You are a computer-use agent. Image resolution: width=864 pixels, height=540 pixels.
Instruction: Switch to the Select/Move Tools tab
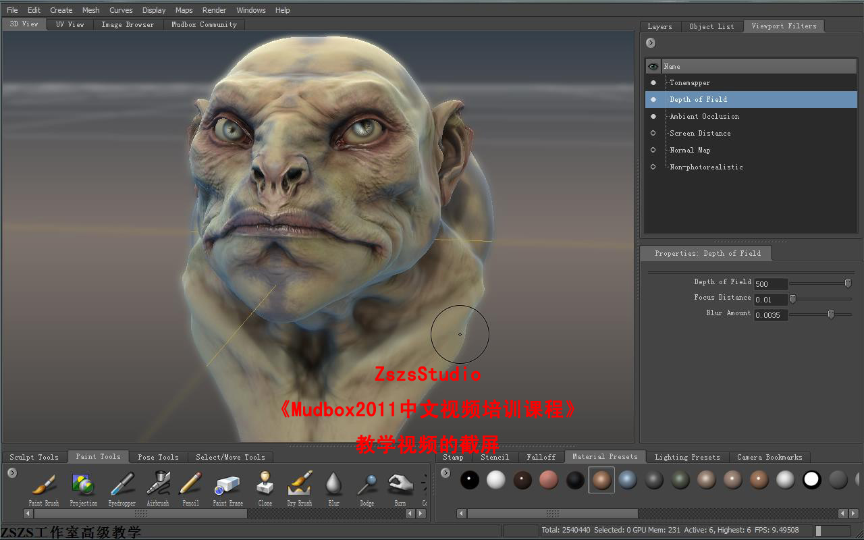click(x=230, y=457)
